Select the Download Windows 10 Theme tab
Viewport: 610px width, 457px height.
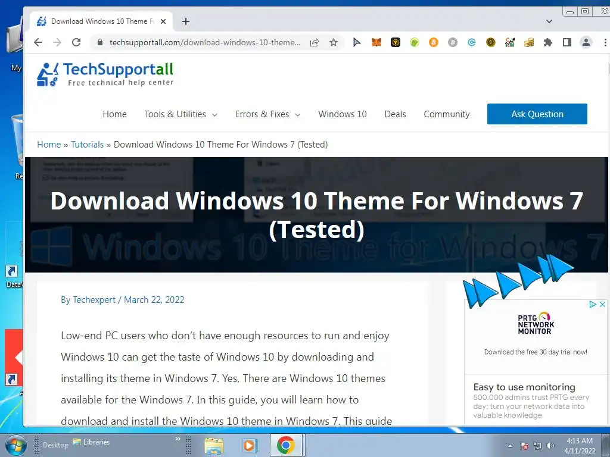[102, 21]
